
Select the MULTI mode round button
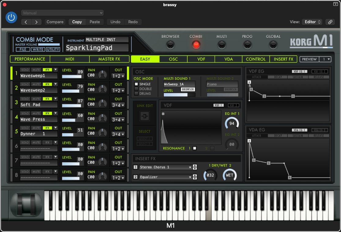click(222, 45)
